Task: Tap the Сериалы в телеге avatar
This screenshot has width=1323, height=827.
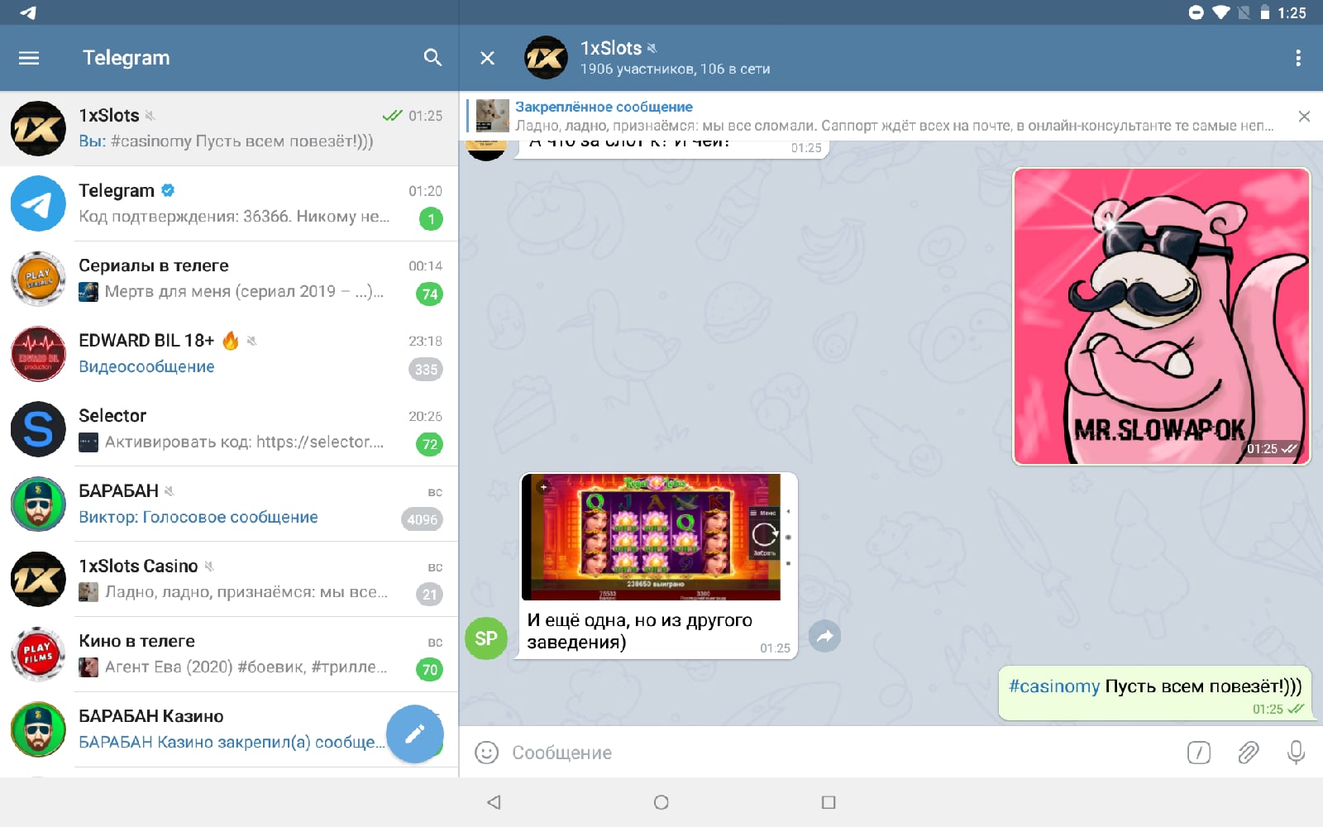Action: 38,279
